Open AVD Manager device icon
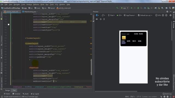Viewport: 175px width, 98px height. [159, 8]
